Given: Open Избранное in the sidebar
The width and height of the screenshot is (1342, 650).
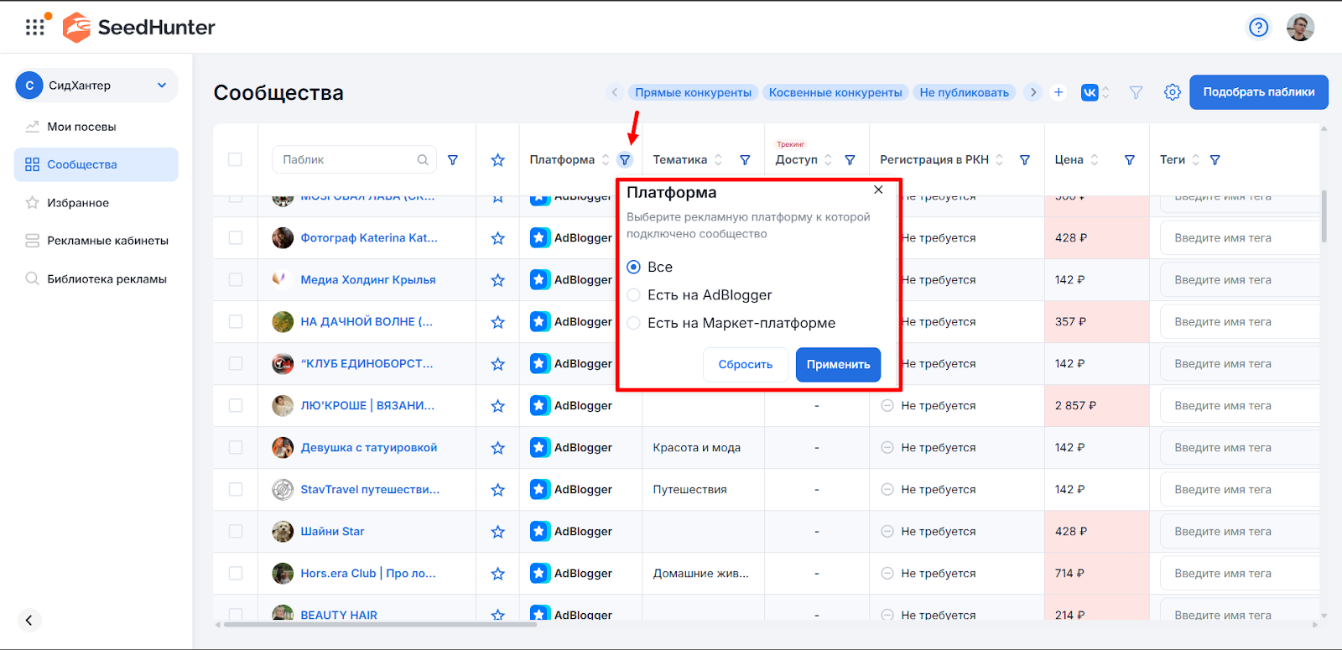Looking at the screenshot, I should (78, 203).
